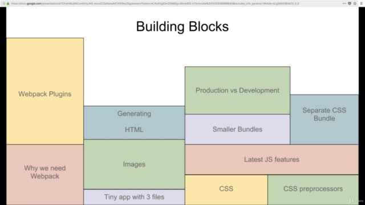Select the "Latest JS features" block
Viewport: 365px width, 205px height.
click(x=271, y=159)
